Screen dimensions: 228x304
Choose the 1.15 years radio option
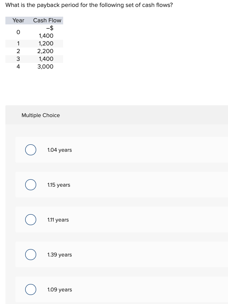pos(31,185)
